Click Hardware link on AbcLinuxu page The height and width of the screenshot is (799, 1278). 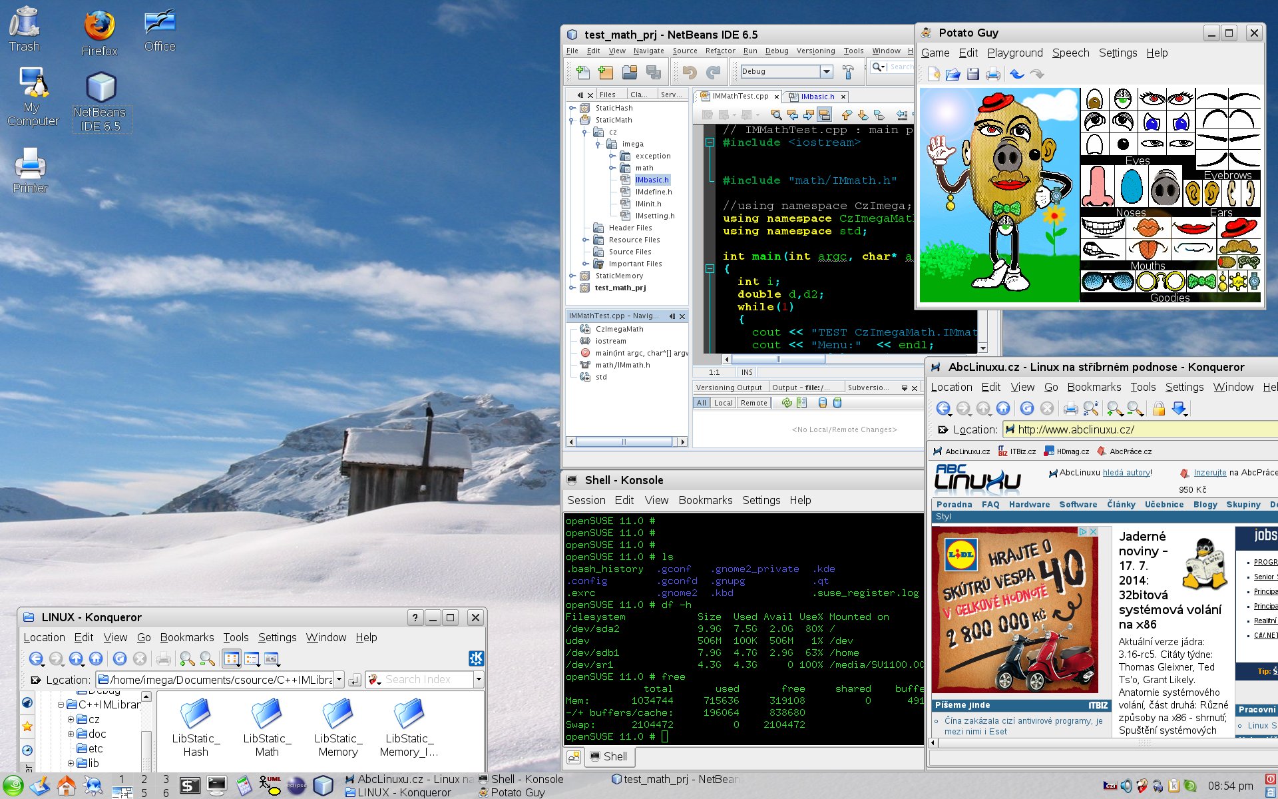pyautogui.click(x=1029, y=505)
